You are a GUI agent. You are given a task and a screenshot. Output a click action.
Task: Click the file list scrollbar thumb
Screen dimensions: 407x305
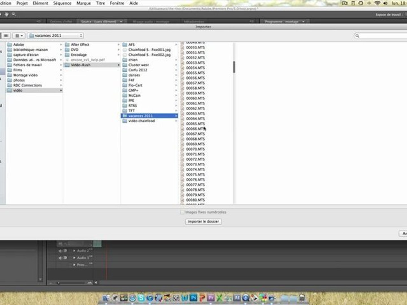[234, 67]
